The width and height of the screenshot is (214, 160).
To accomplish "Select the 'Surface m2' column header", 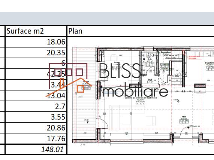I will pos(36,31).
